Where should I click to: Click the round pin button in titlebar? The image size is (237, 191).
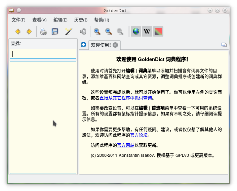click(19, 10)
